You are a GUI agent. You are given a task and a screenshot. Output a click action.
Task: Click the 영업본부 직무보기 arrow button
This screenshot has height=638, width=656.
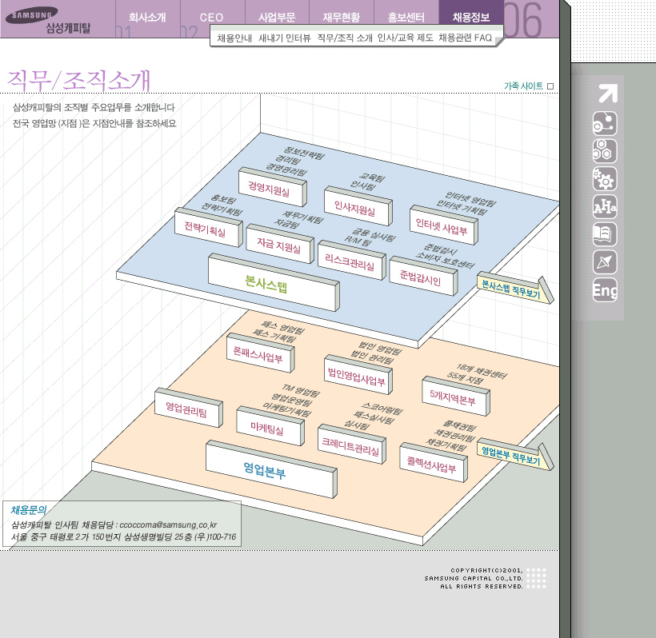click(514, 455)
